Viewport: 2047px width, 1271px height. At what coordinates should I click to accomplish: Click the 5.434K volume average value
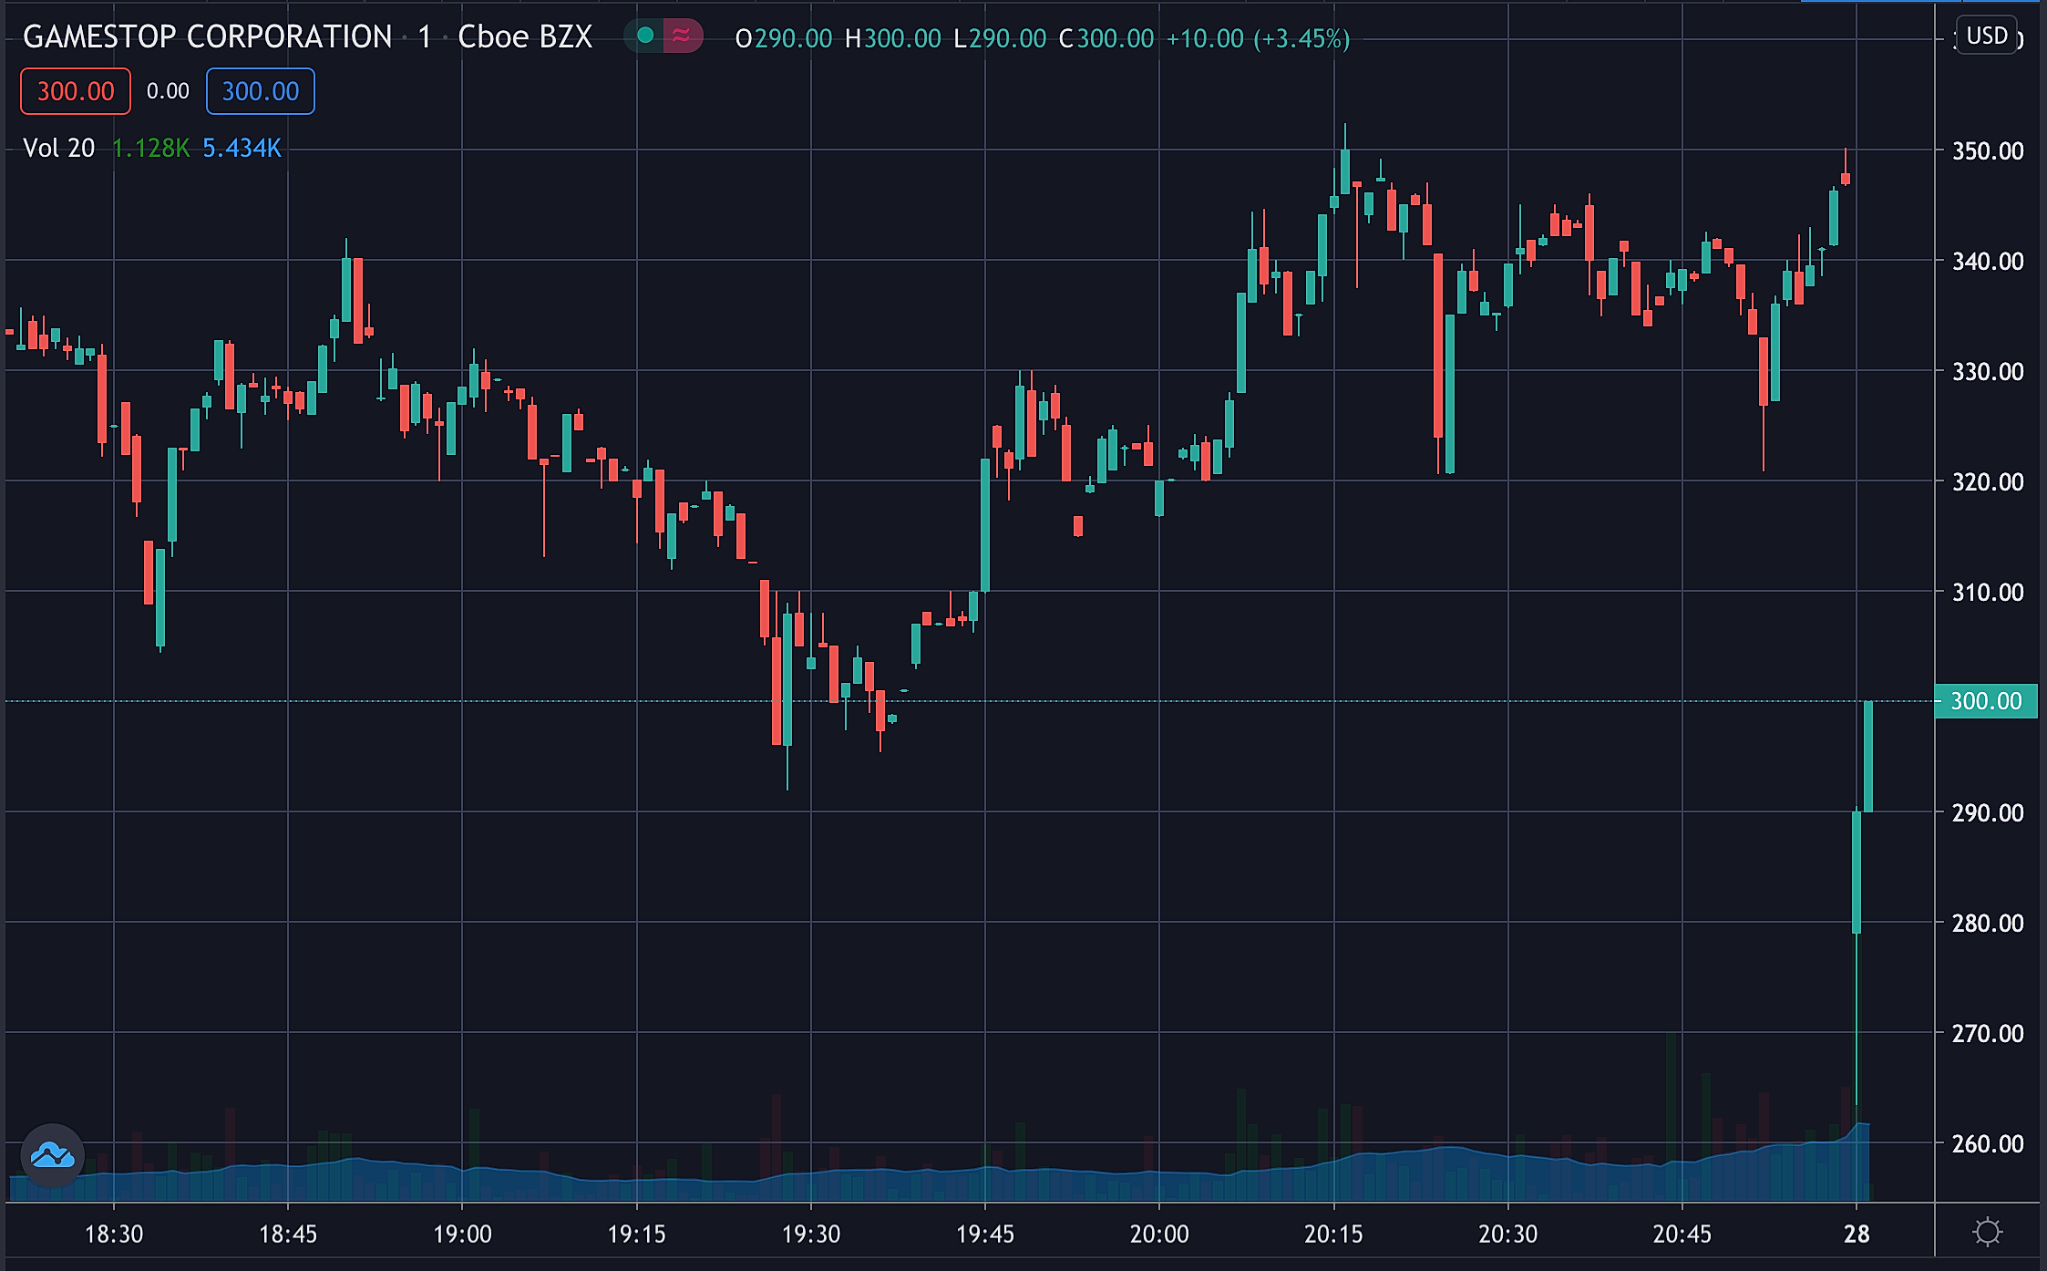pos(242,148)
